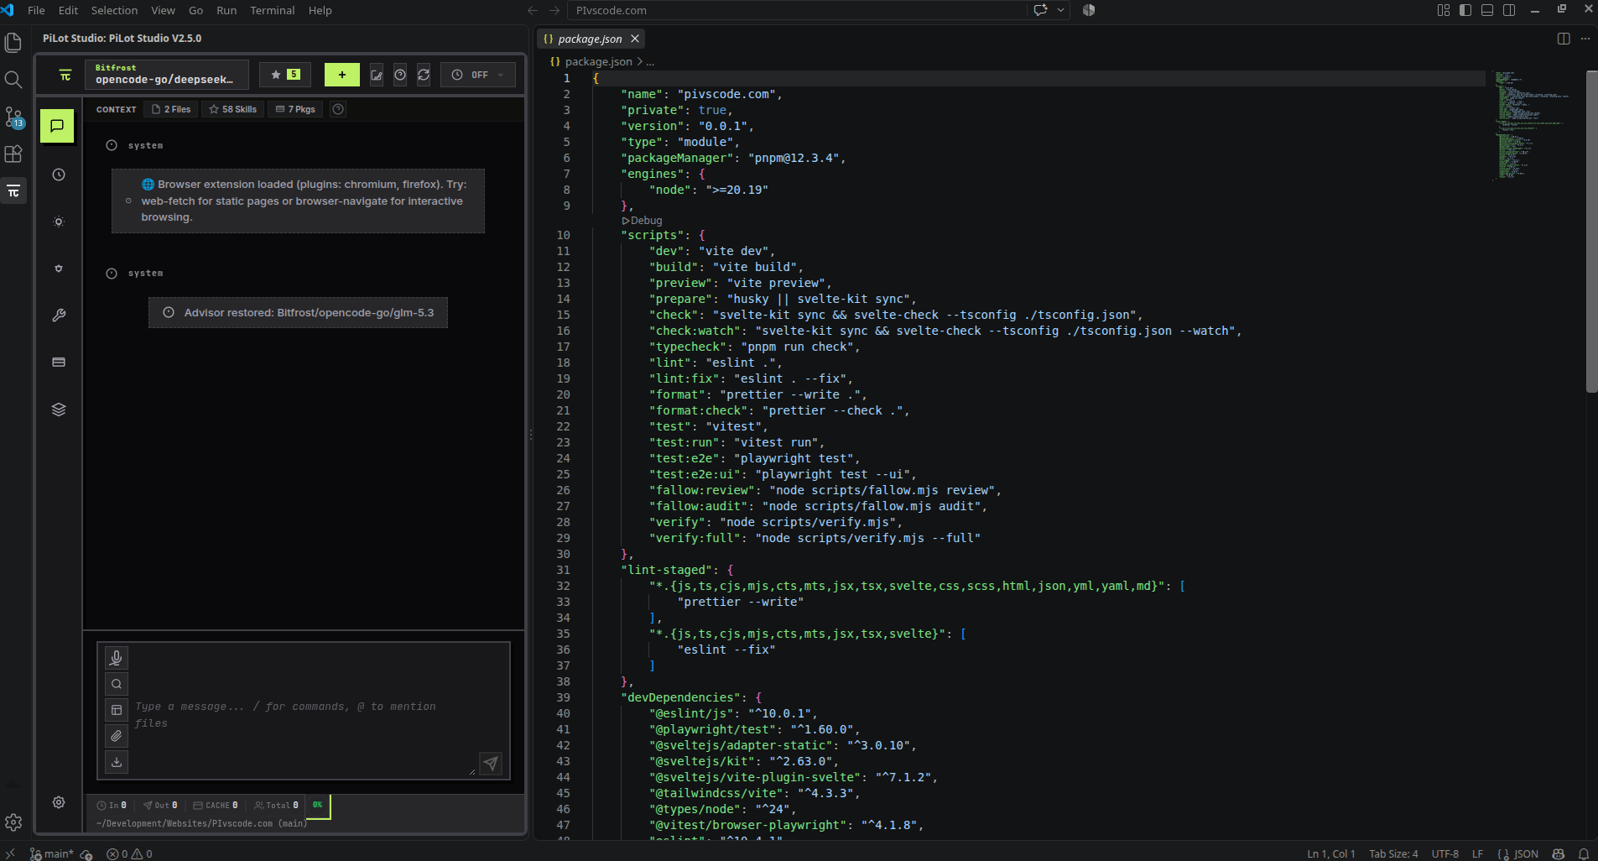The image size is (1598, 861).
Task: Open Source Control with 13 changes badge
Action: point(13,117)
